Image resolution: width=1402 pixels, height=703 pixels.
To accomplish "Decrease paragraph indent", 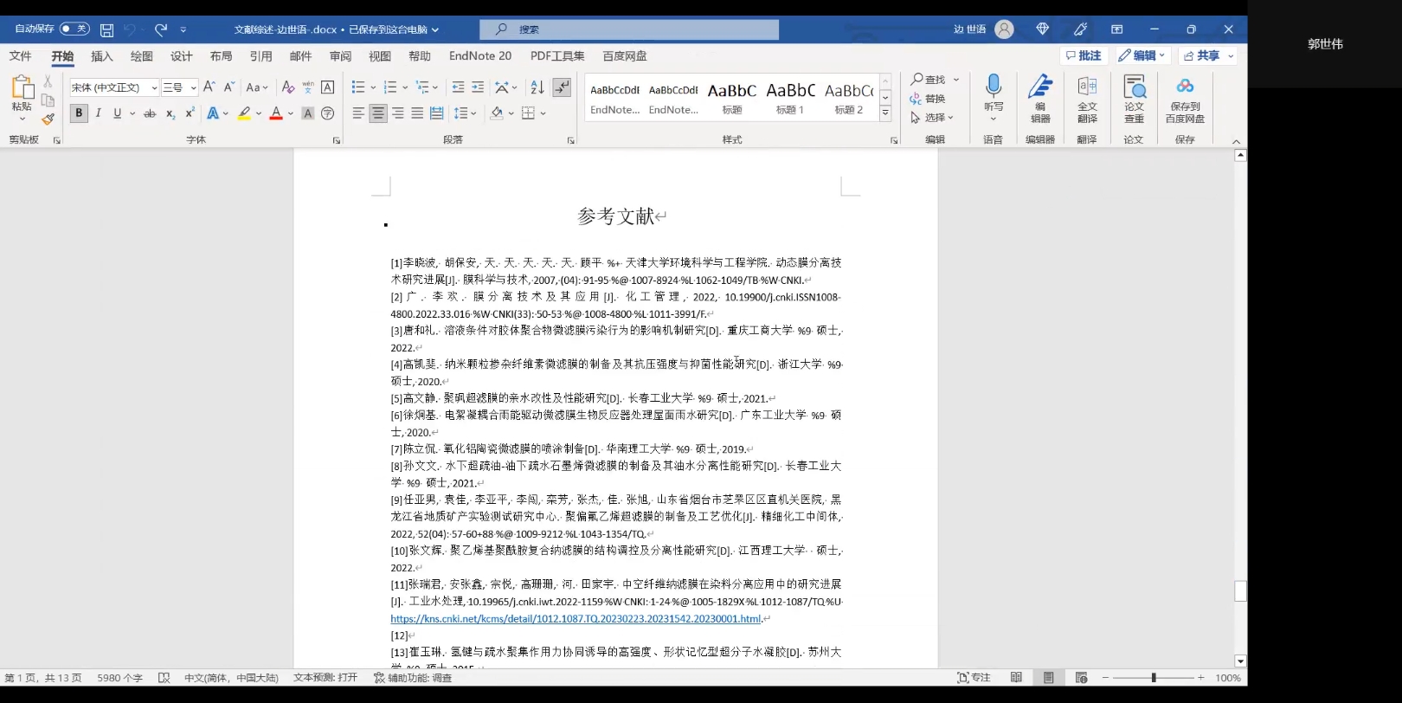I will [458, 87].
